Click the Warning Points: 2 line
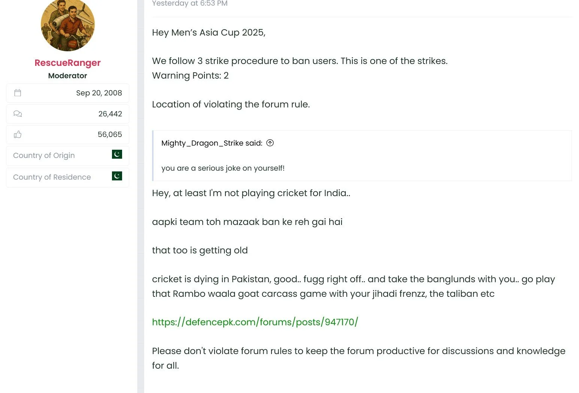The height and width of the screenshot is (393, 579). click(x=190, y=76)
